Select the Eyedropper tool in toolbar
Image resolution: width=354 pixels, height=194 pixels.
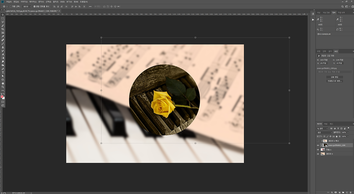click(x=3, y=36)
